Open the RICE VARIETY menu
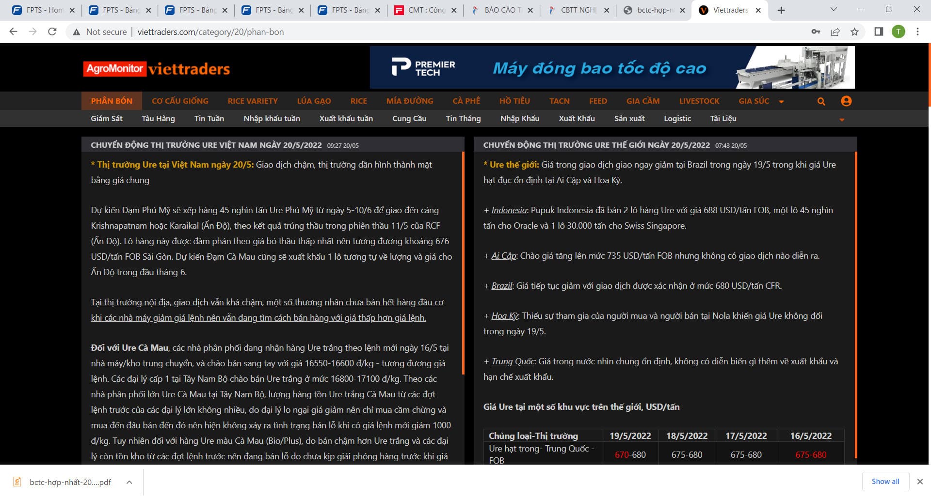 pos(253,101)
